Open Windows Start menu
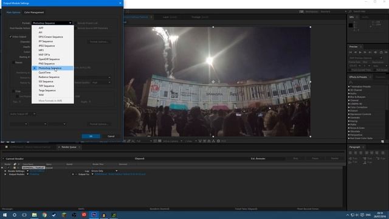This screenshot has height=219, width=389. (5, 215)
